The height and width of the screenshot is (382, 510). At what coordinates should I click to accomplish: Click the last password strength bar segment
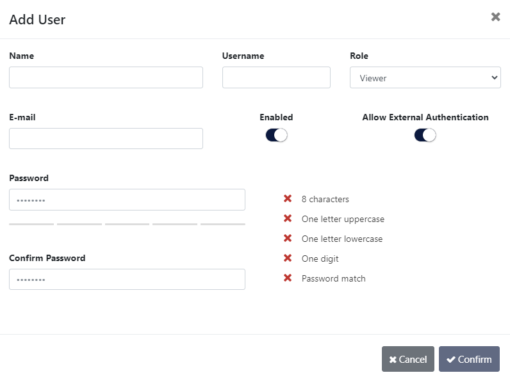point(222,225)
